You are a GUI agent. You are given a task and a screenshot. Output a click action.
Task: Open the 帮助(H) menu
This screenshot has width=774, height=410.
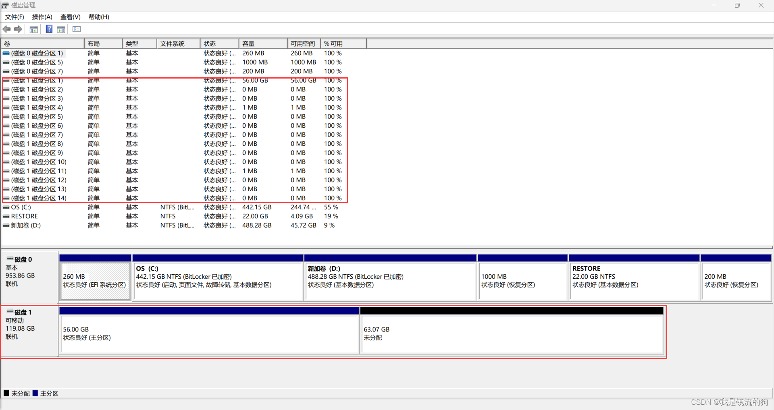(x=99, y=17)
